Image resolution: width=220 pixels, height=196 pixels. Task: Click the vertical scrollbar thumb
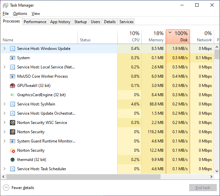[x=217, y=55]
